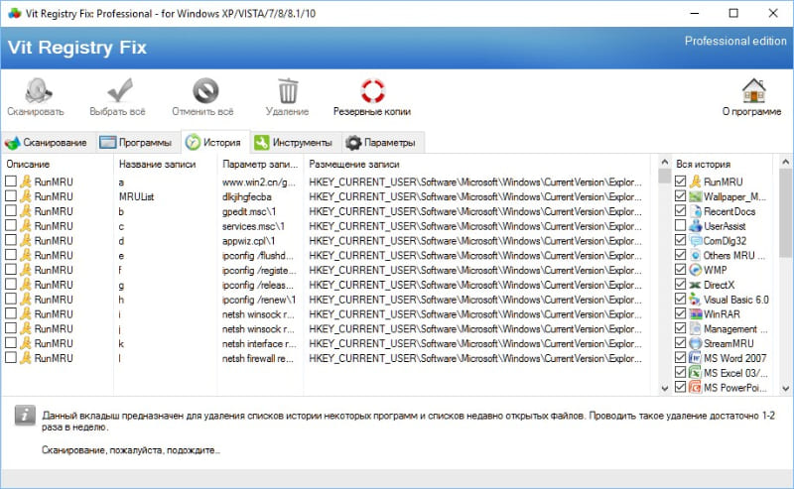The image size is (794, 489).
Task: Click the Wallpaper_M... icon in history list
Action: pyautogui.click(x=696, y=196)
